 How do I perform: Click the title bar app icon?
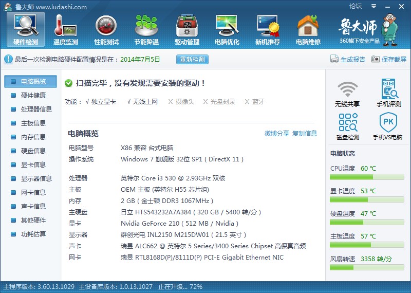tap(8, 7)
